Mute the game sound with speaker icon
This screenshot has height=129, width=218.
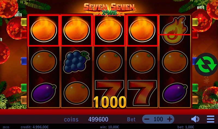pos(195,119)
